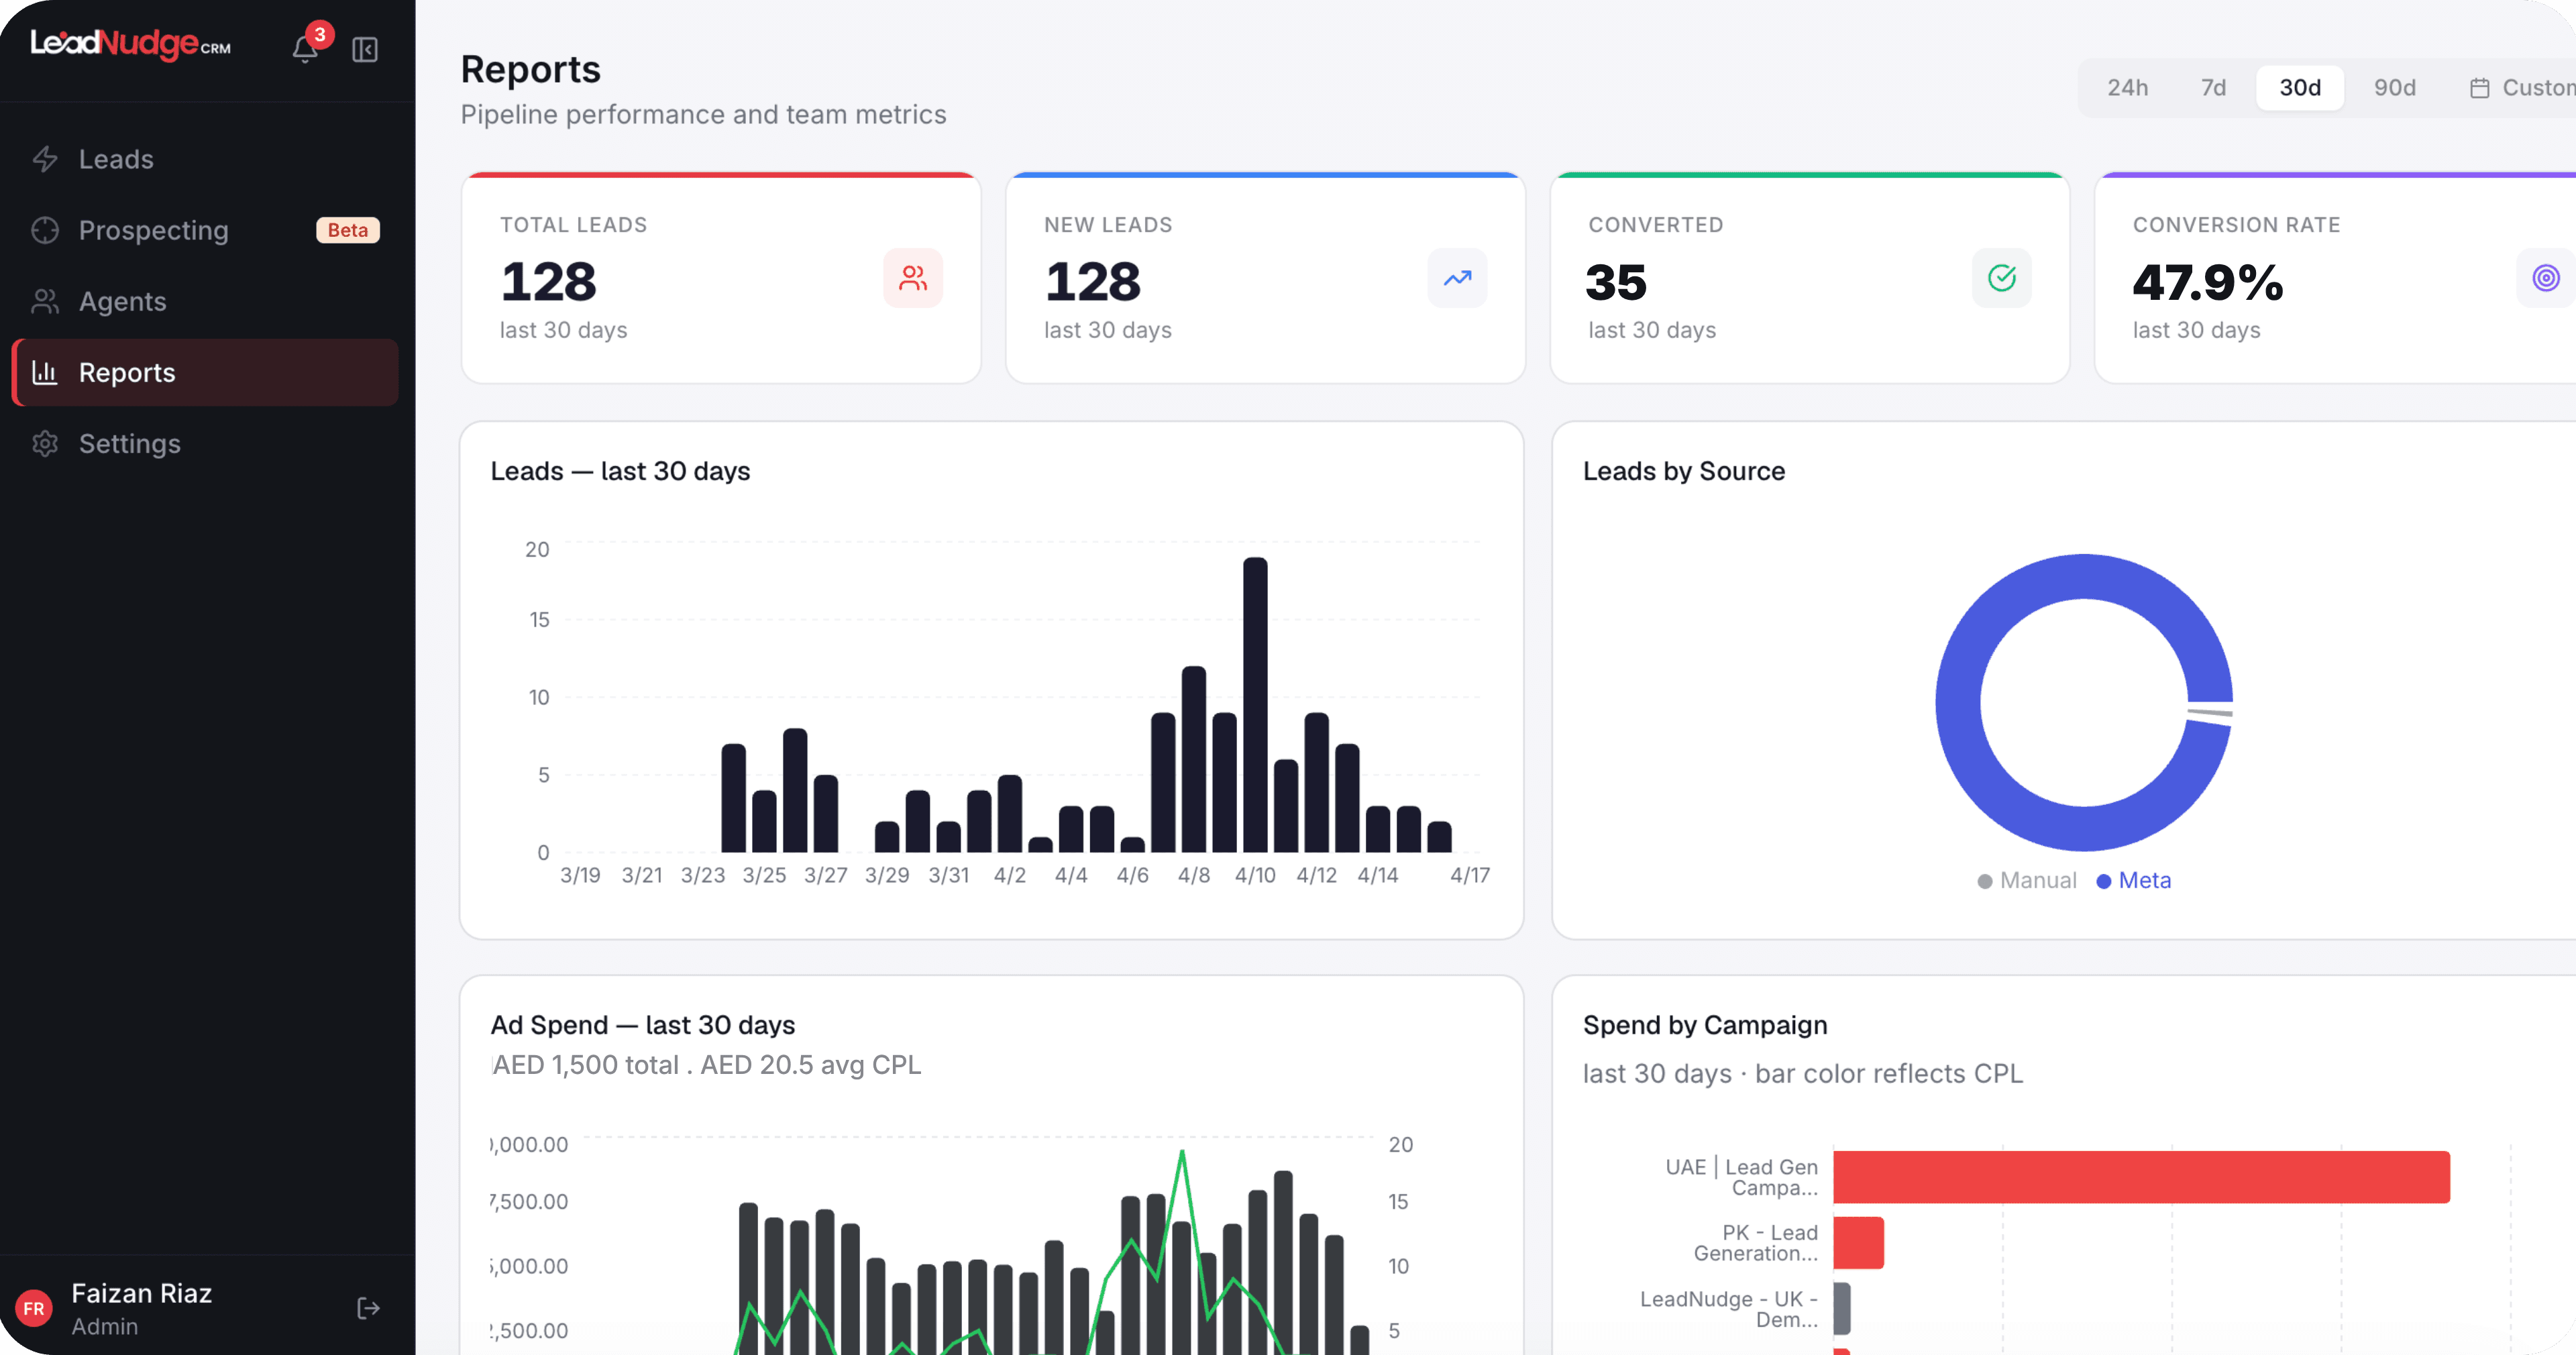
Task: Click the FR user avatar
Action: [34, 1308]
